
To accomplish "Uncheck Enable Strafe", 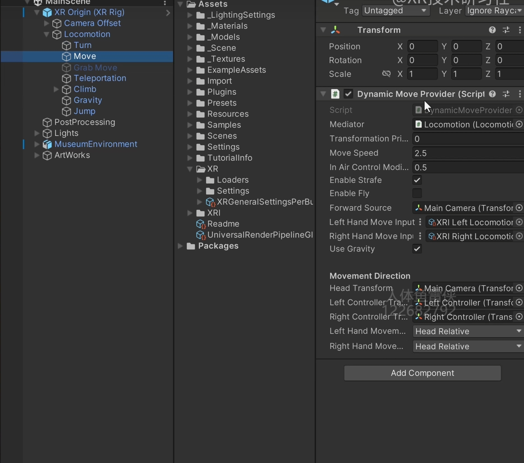I will point(417,180).
